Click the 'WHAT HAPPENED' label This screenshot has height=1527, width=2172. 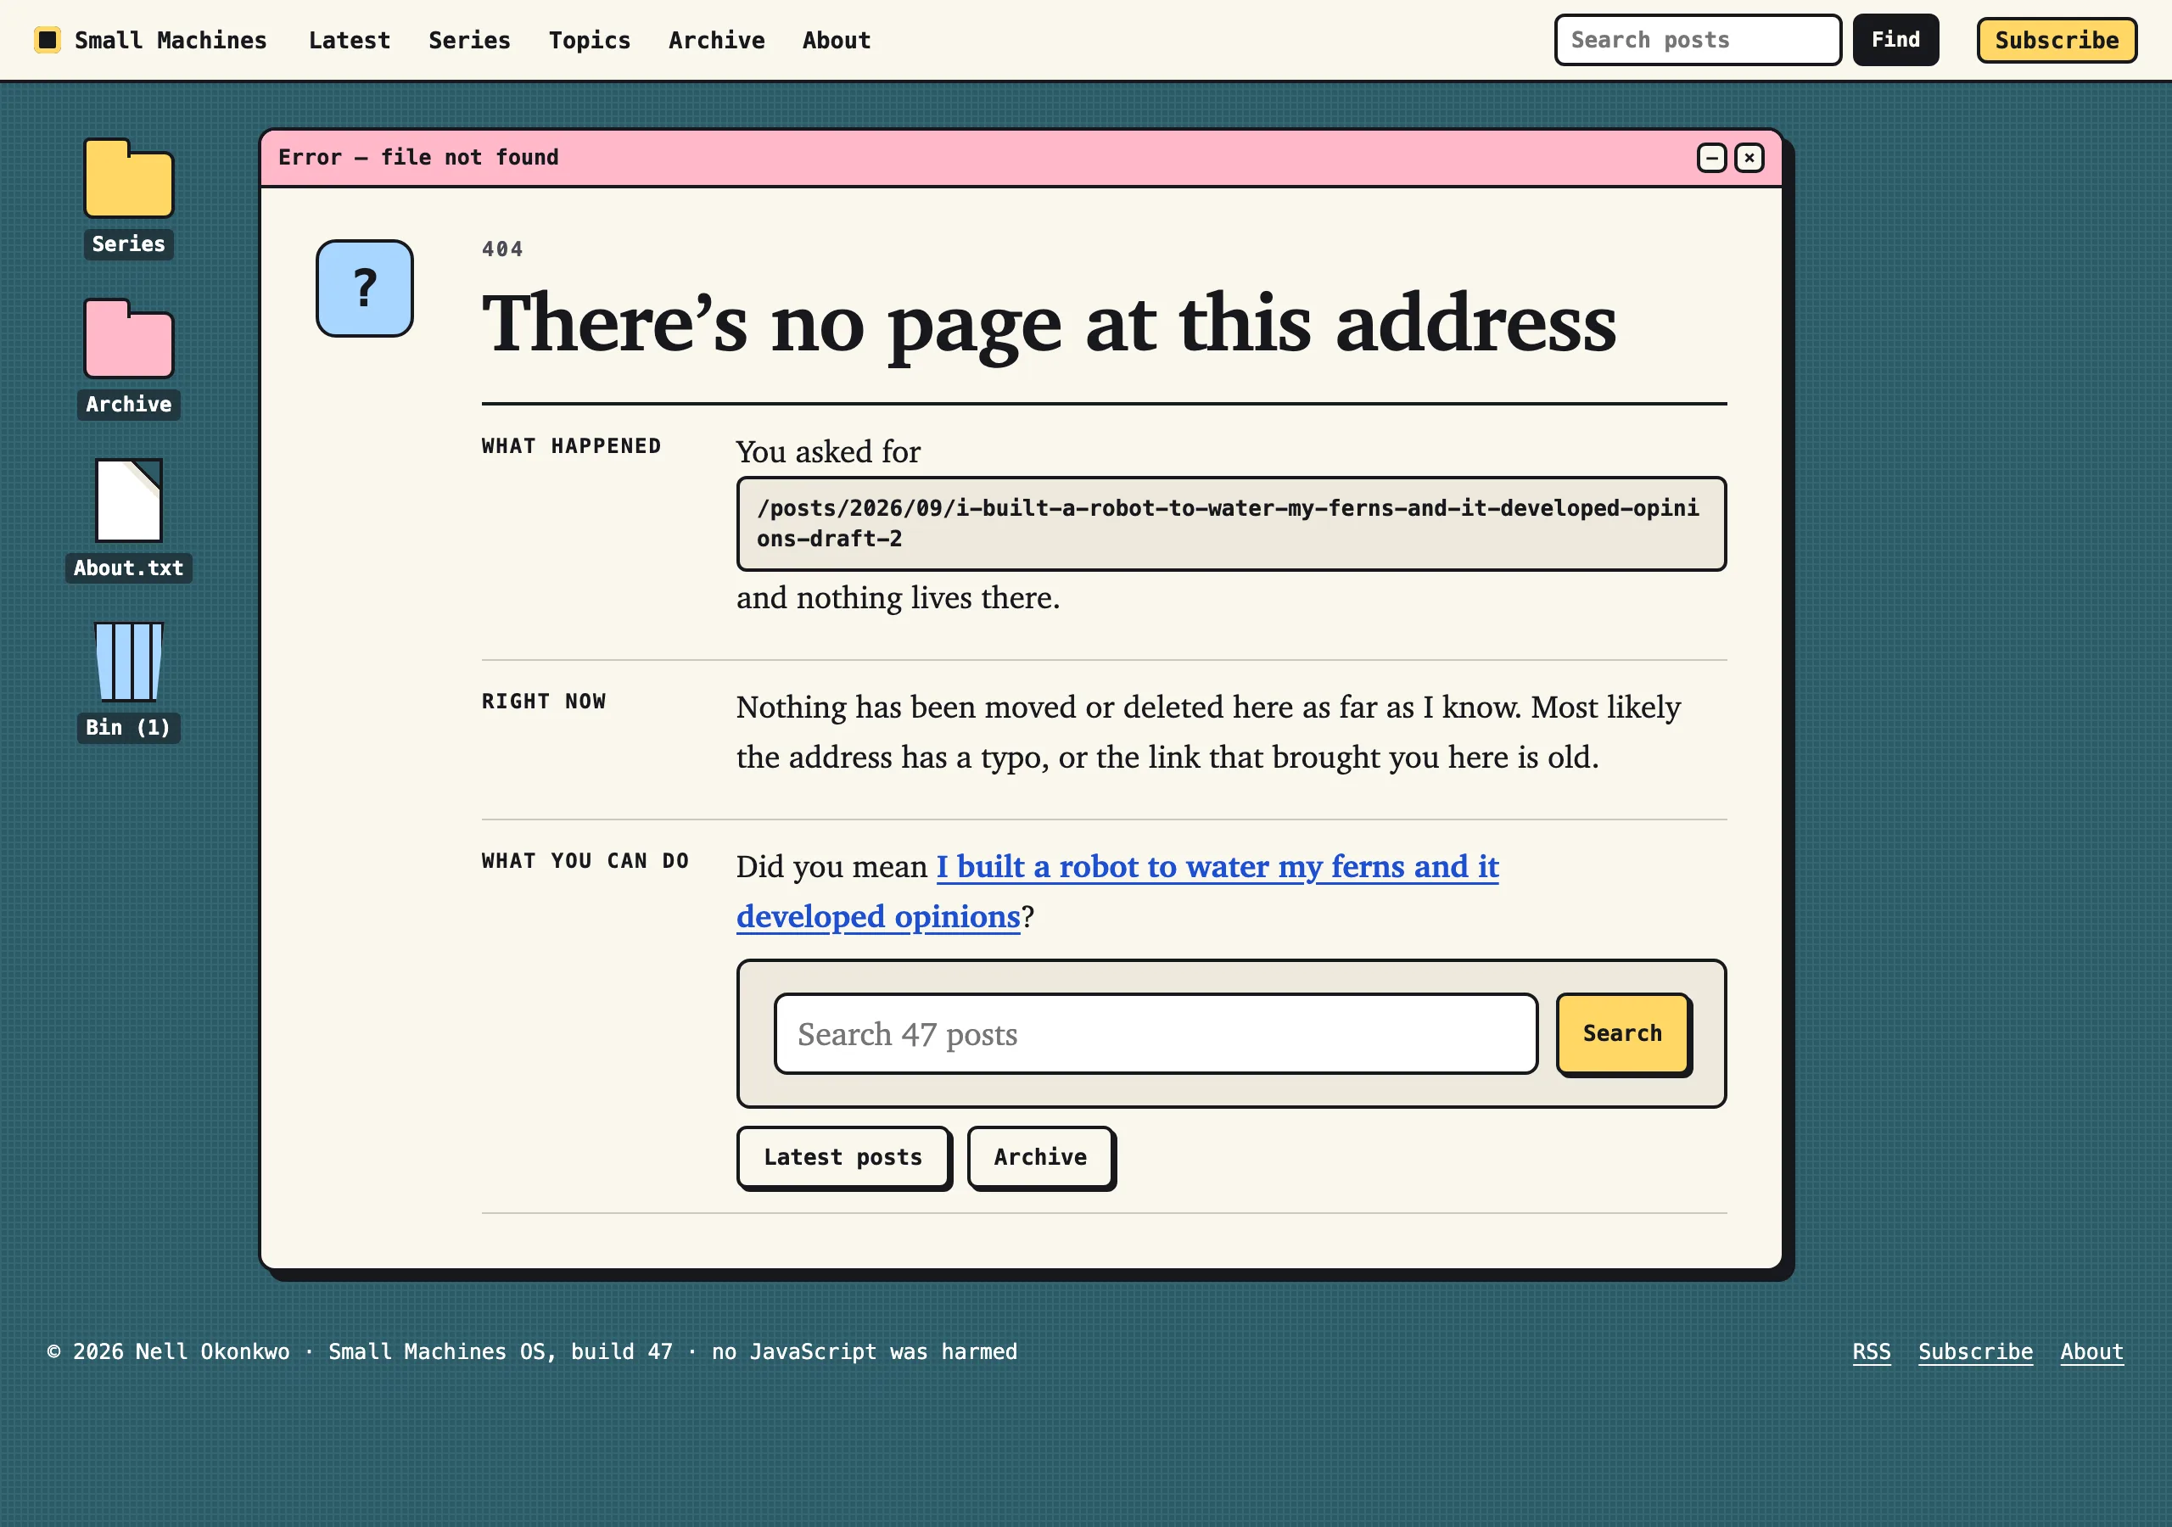pyautogui.click(x=571, y=445)
